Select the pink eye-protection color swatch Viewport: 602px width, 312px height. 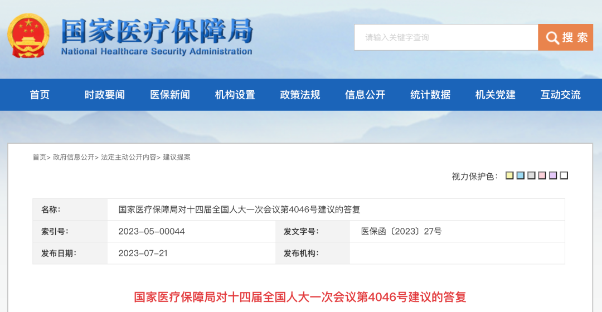click(x=542, y=175)
